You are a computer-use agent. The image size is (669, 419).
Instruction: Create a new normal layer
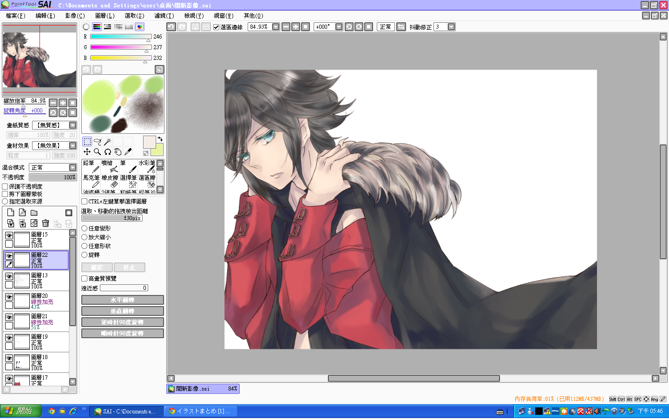pos(11,213)
